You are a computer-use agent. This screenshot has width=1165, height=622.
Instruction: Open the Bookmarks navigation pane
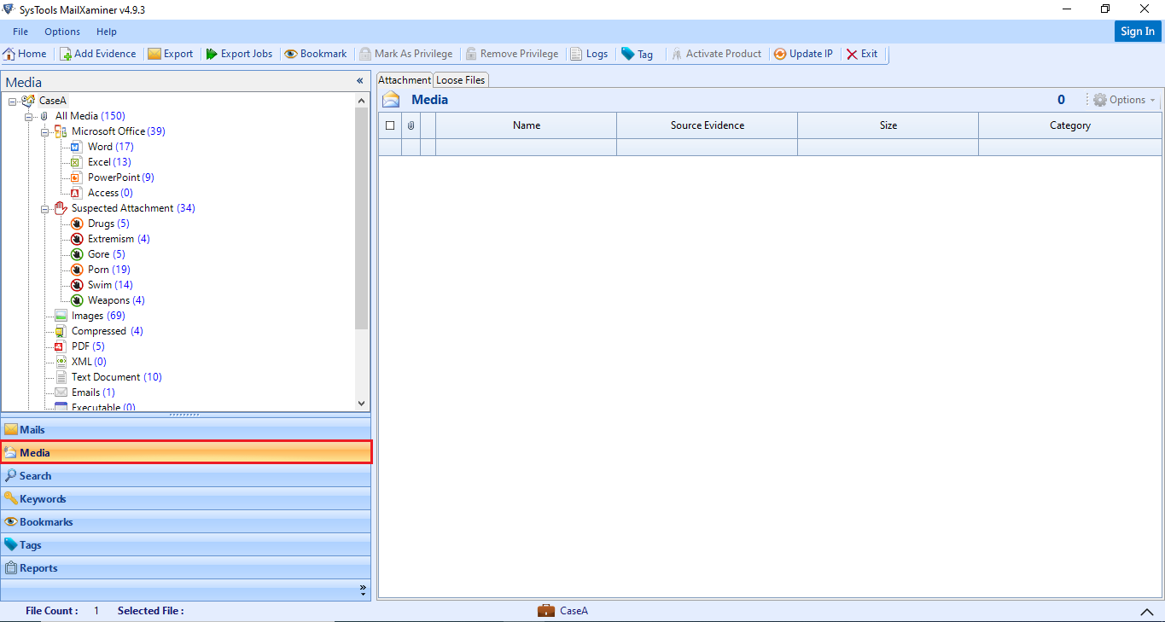[x=186, y=522]
